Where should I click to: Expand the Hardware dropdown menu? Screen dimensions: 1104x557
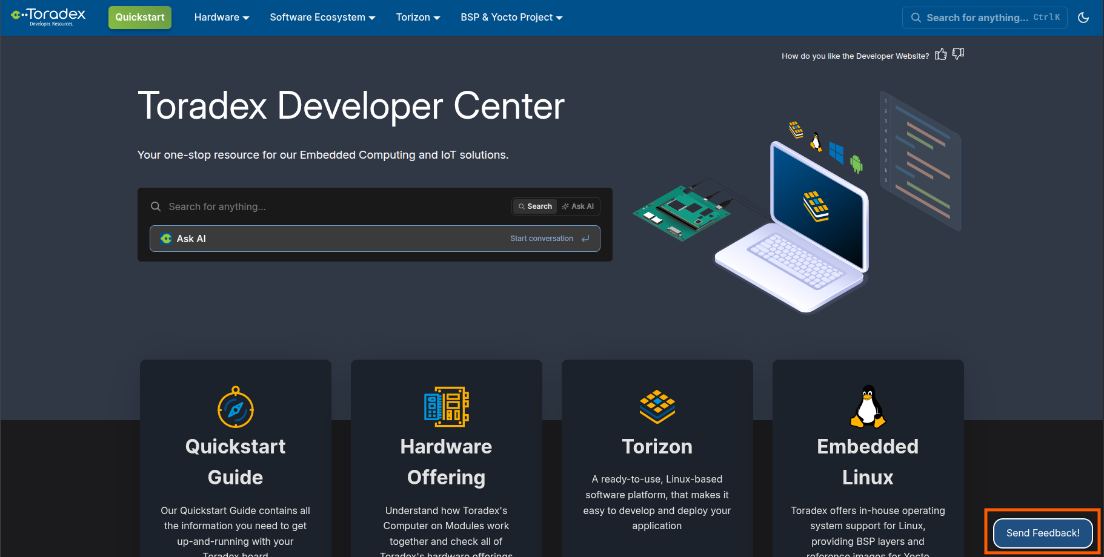click(x=221, y=18)
